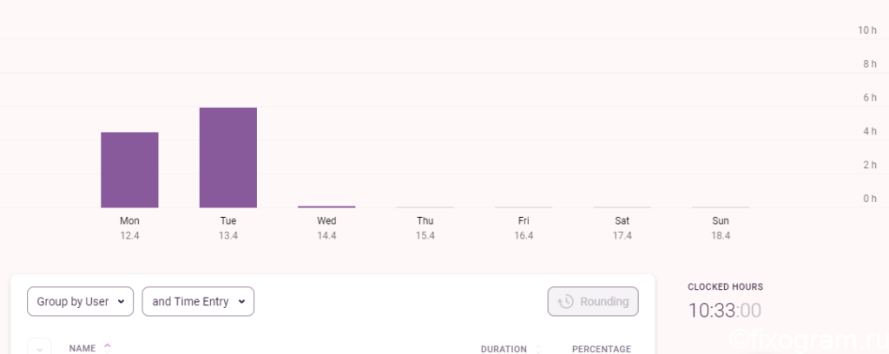
Task: Click the rounding clock icon
Action: click(566, 301)
